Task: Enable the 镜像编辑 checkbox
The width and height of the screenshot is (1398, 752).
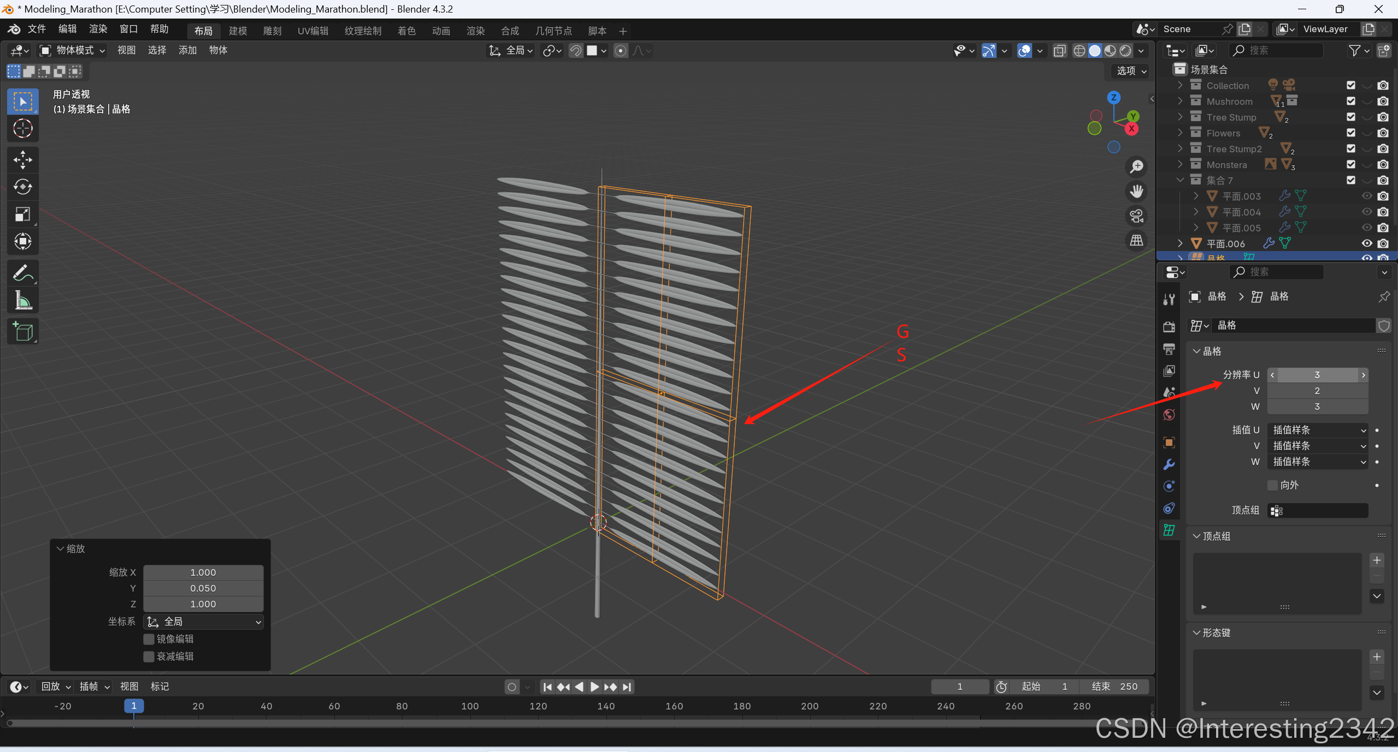Action: [x=149, y=639]
